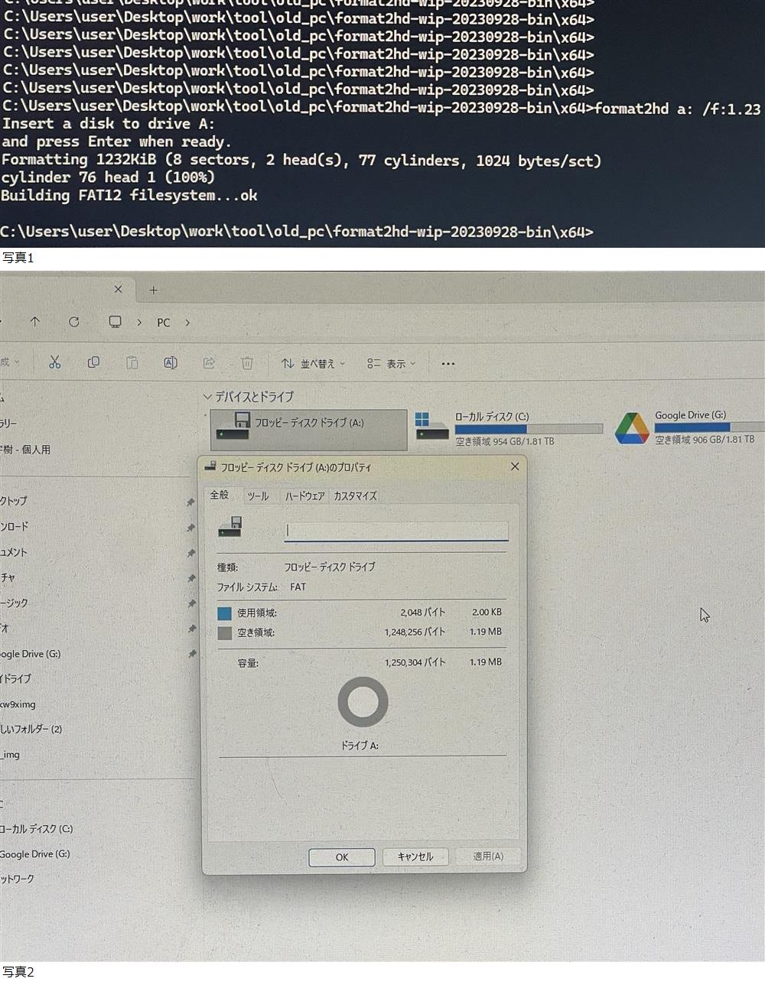This screenshot has width=765, height=985.
Task: Click the キャンセル button
Action: click(x=415, y=857)
